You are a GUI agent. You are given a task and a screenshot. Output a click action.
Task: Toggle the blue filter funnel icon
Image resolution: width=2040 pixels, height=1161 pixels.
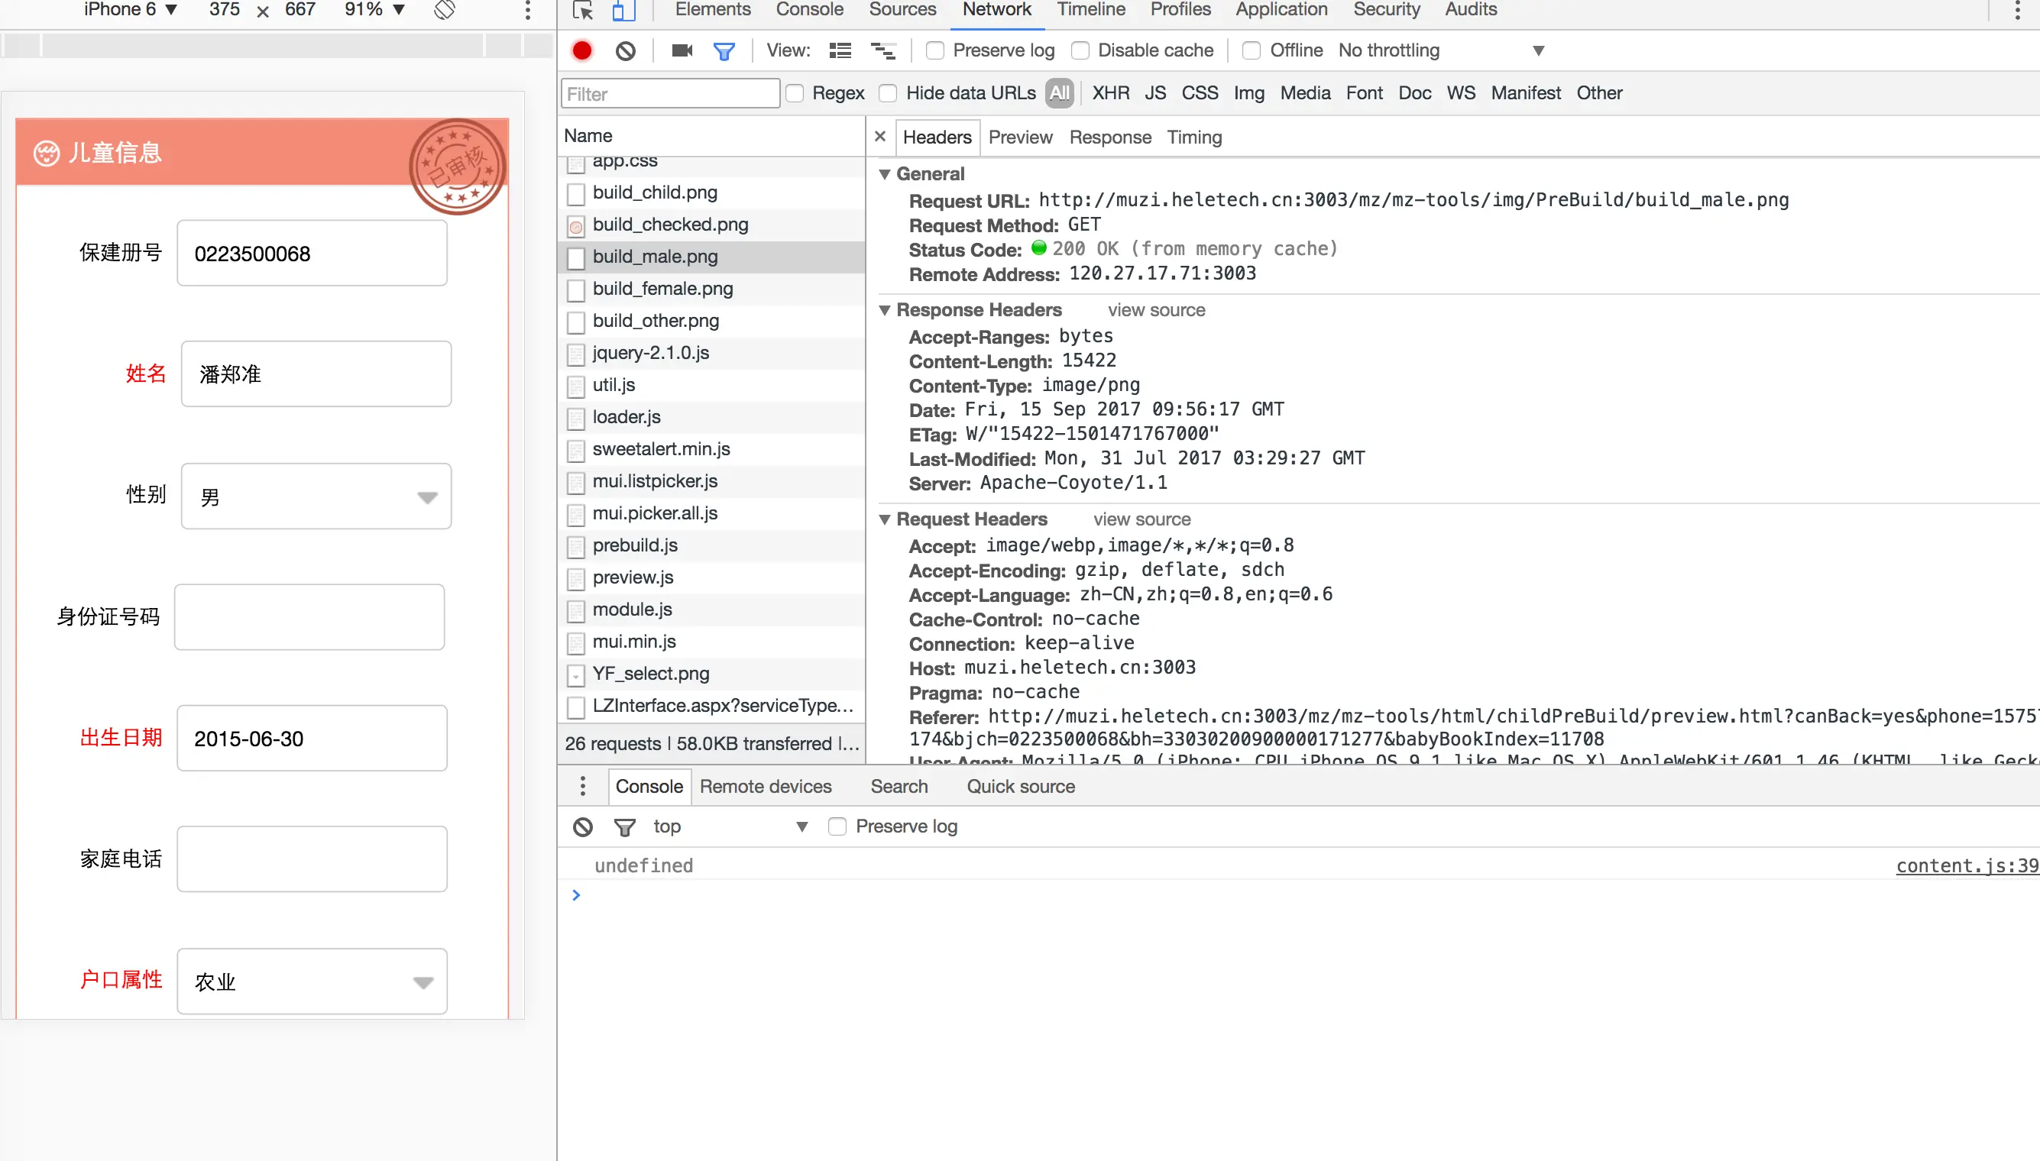point(724,52)
